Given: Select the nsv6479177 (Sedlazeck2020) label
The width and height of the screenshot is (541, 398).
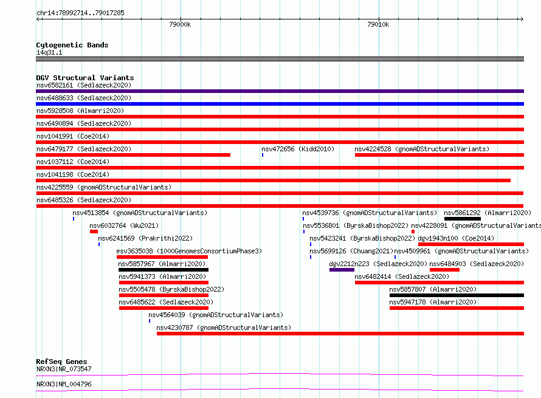Looking at the screenshot, I should coord(84,149).
